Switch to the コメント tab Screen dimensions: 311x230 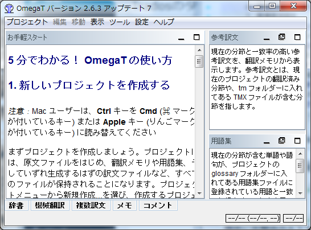(158, 206)
